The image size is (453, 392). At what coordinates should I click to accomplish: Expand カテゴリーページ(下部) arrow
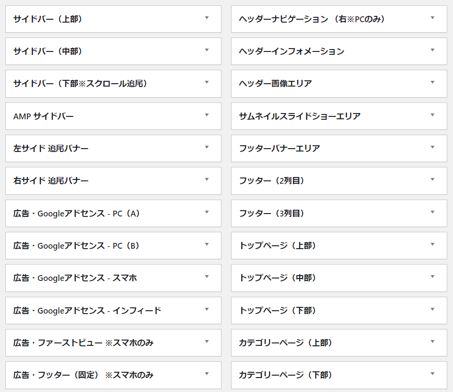(x=432, y=374)
